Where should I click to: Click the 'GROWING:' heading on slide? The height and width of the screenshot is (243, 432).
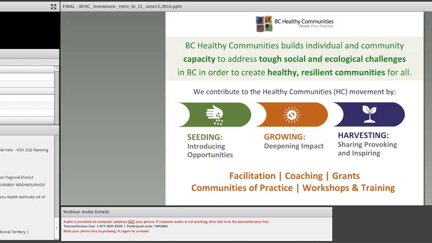285,137
